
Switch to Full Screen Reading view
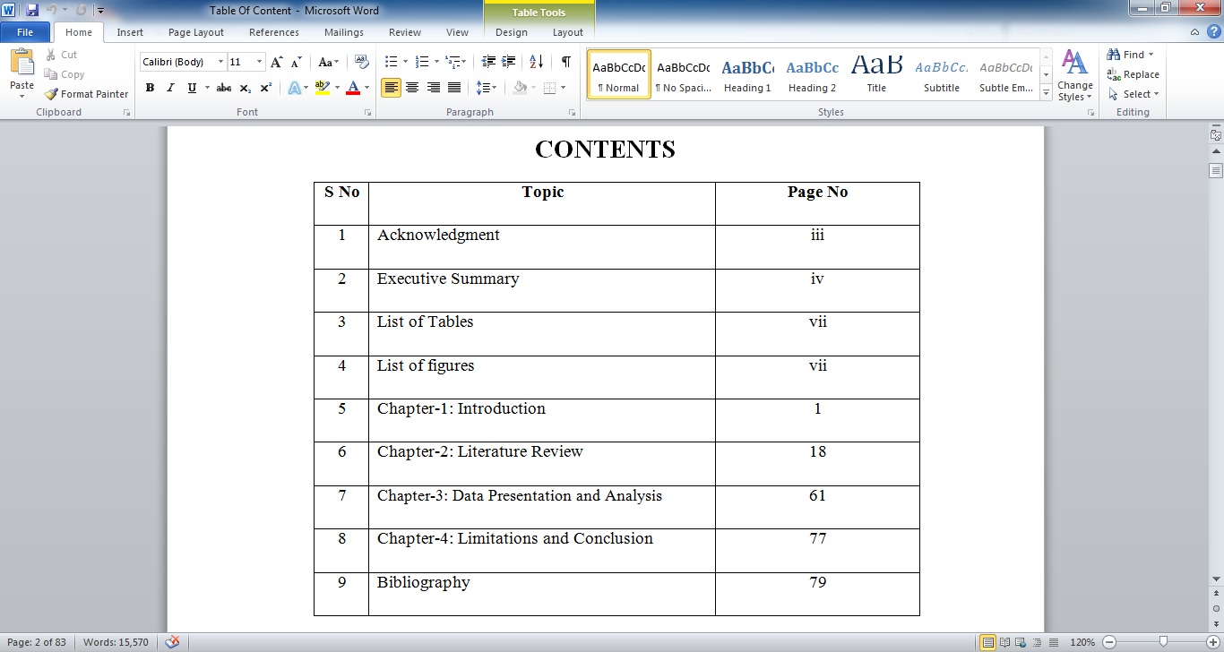(x=1004, y=642)
